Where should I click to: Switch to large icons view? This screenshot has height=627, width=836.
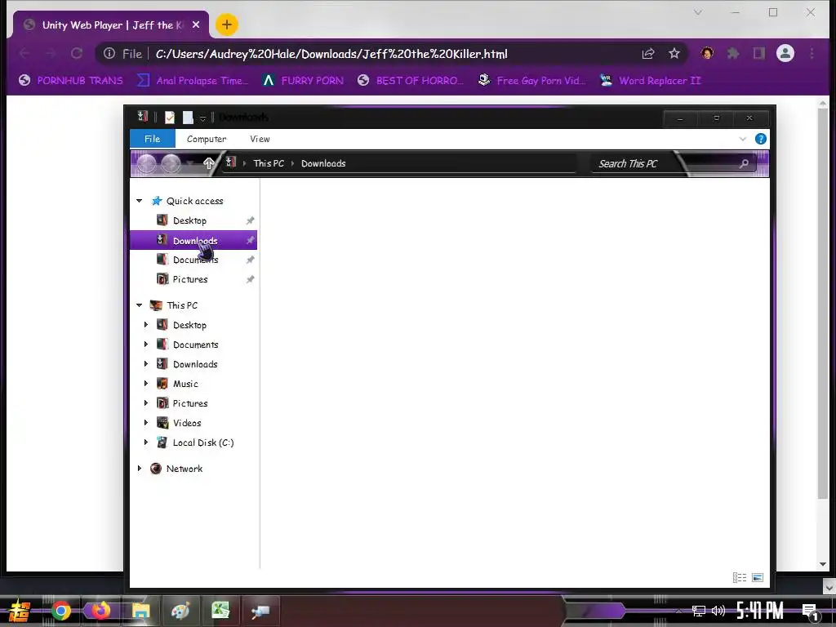(758, 577)
